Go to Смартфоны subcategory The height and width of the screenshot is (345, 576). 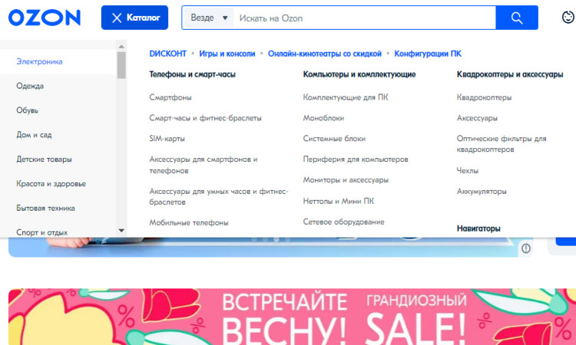pos(170,97)
